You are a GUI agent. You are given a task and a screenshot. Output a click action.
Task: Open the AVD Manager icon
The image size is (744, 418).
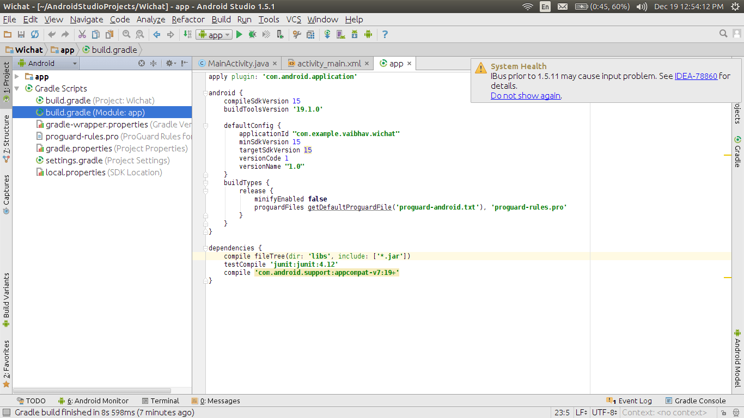pyautogui.click(x=341, y=34)
